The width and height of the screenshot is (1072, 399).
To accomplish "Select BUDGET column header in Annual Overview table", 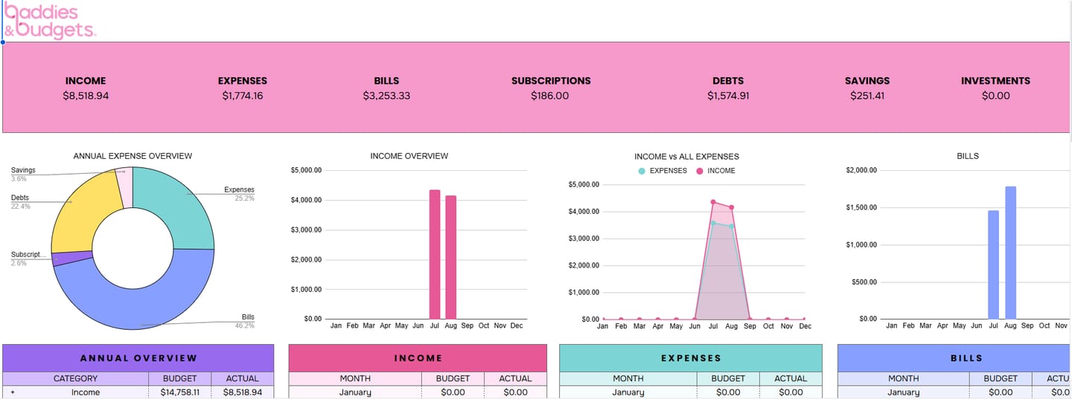I will [x=179, y=379].
